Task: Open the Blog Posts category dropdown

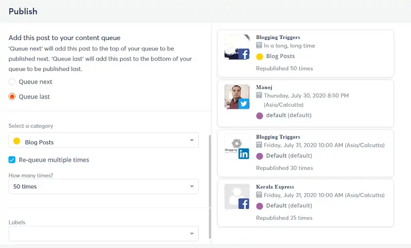Action: (104, 140)
